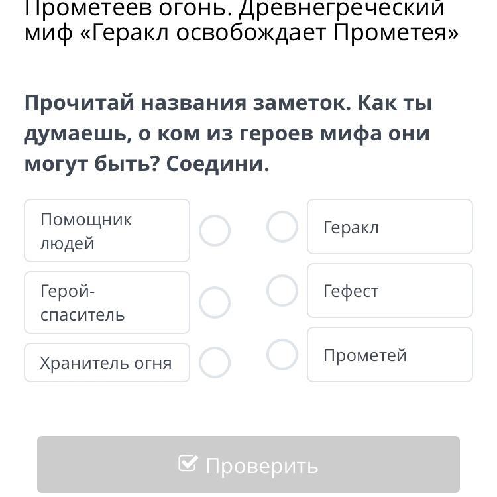Toggle the connector circle for Хранитель огня
Viewport: 497px width, 497px height.
coord(215,362)
